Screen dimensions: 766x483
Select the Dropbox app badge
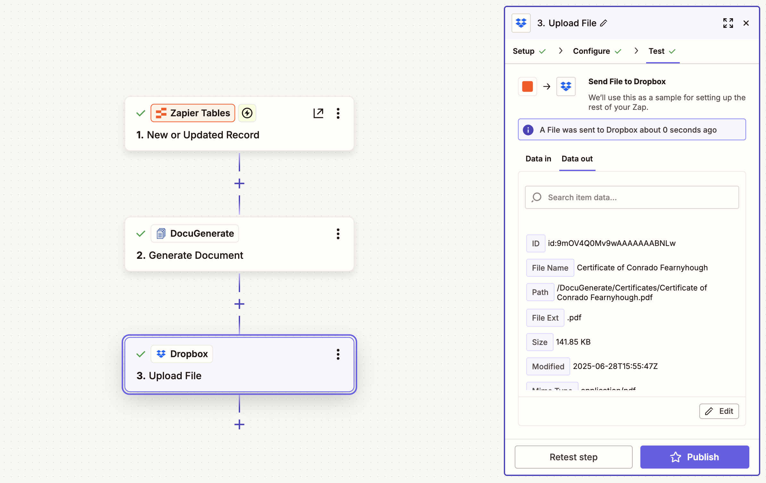[182, 354]
